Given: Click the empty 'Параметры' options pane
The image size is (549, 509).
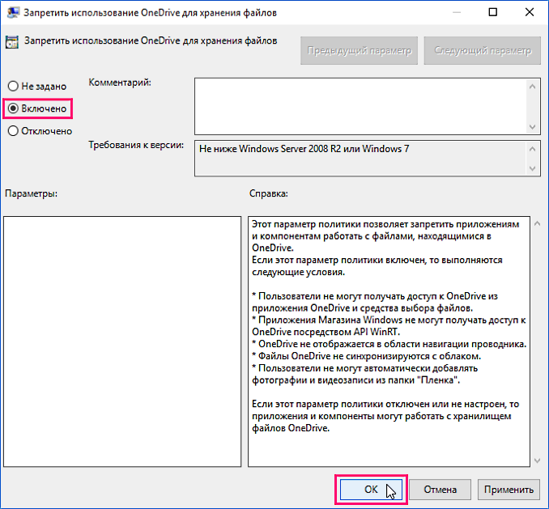Looking at the screenshot, I should click(x=122, y=341).
